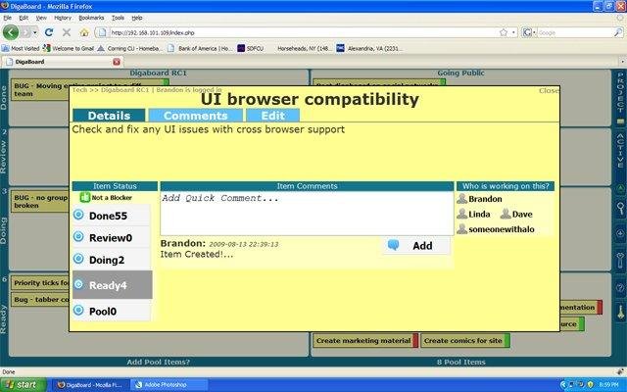Viewport: 627px width, 392px height.
Task: Click the wrench settings icon in sidebar
Action: click(620, 260)
